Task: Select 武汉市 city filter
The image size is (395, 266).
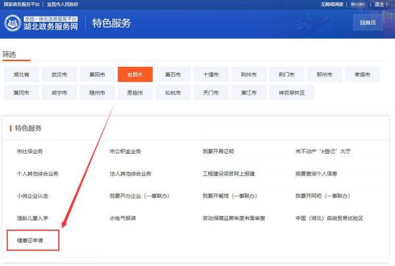Action: pos(59,74)
